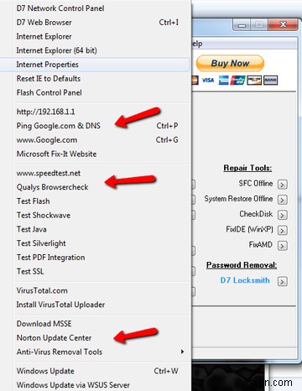Open VirusTotal.com menu entry
This screenshot has width=302, height=391.
coord(95,290)
